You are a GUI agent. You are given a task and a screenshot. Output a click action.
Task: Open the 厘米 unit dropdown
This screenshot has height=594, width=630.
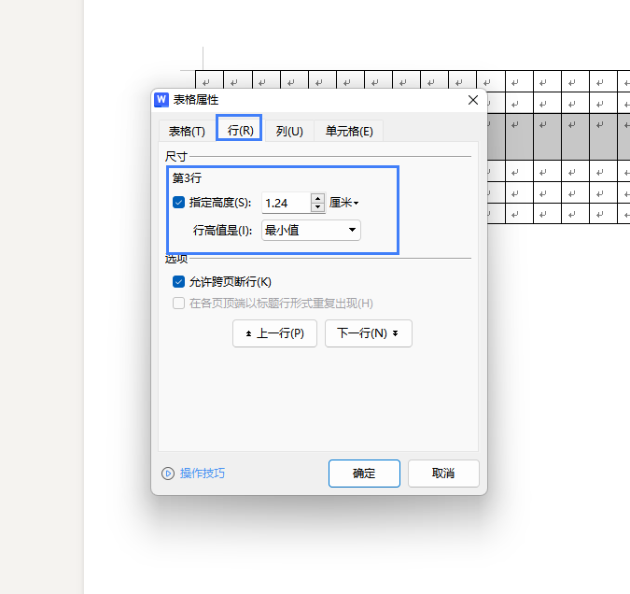(343, 203)
